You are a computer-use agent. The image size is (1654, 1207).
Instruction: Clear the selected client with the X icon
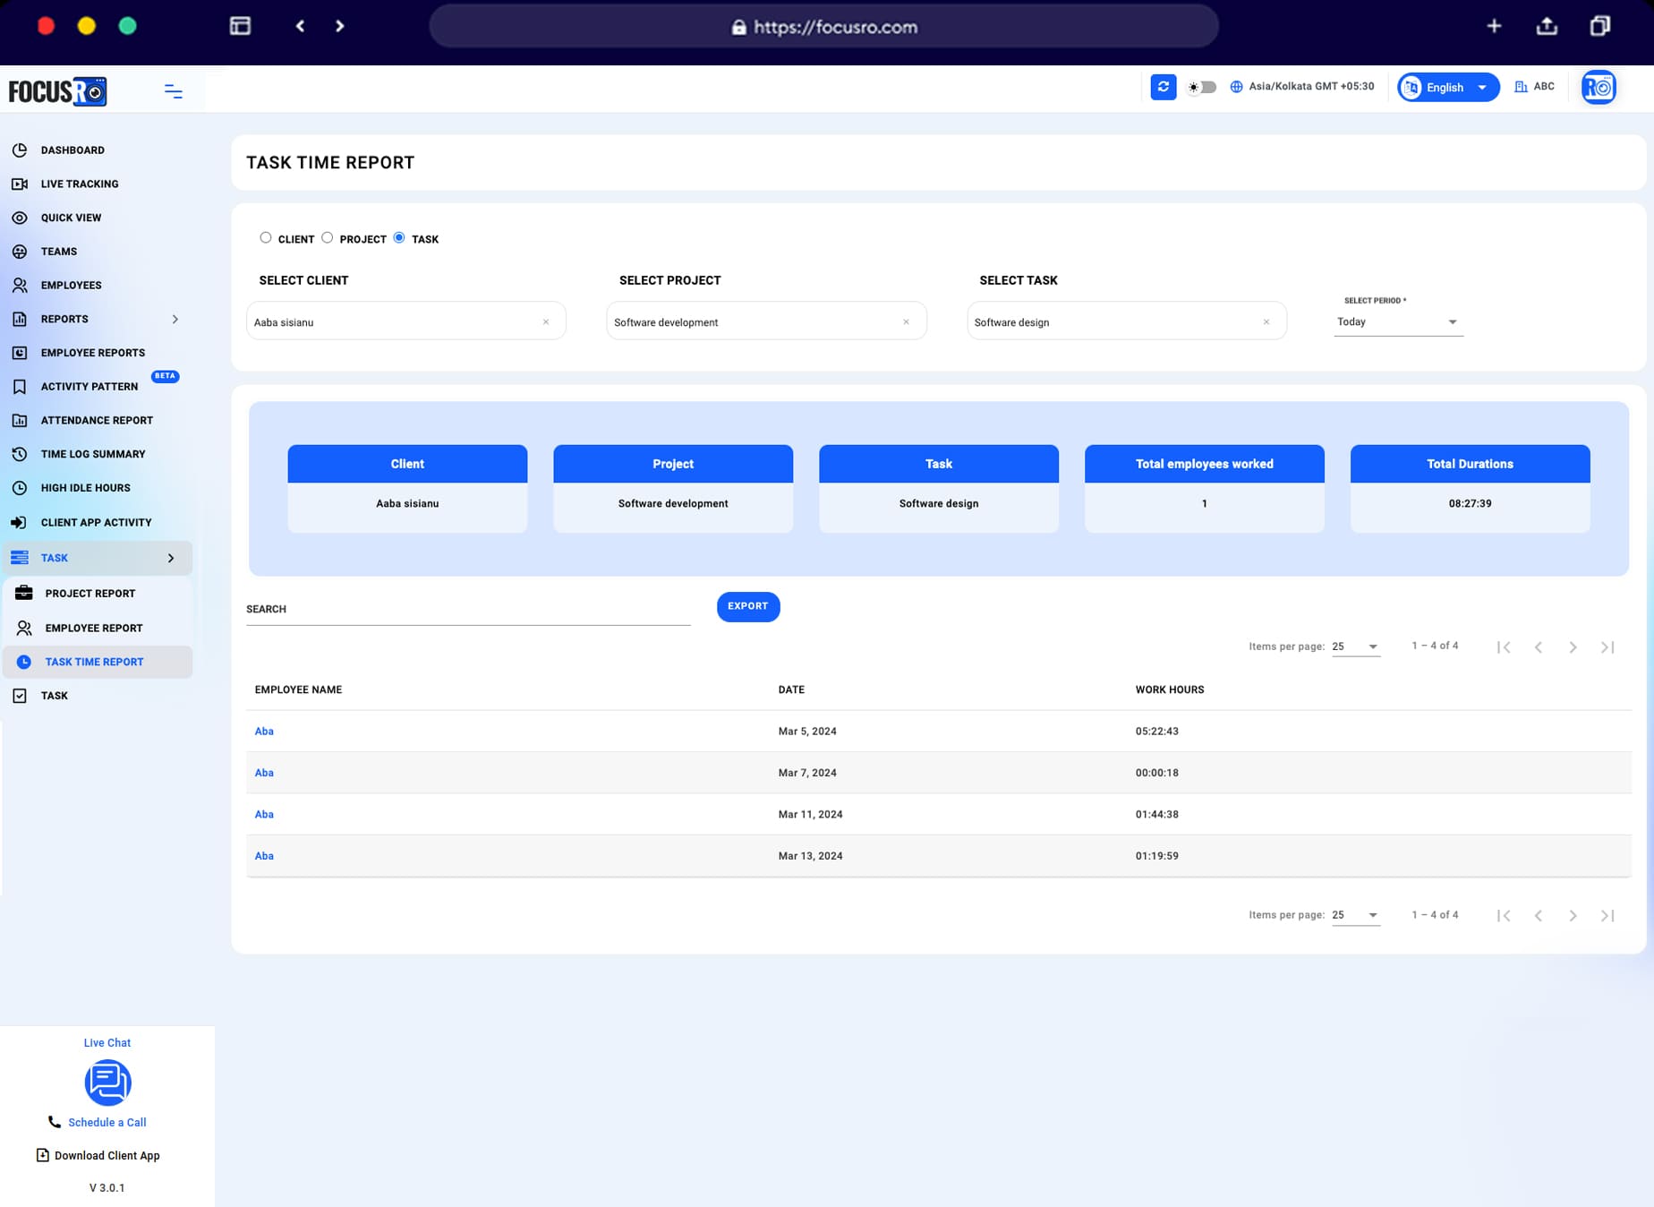point(545,321)
